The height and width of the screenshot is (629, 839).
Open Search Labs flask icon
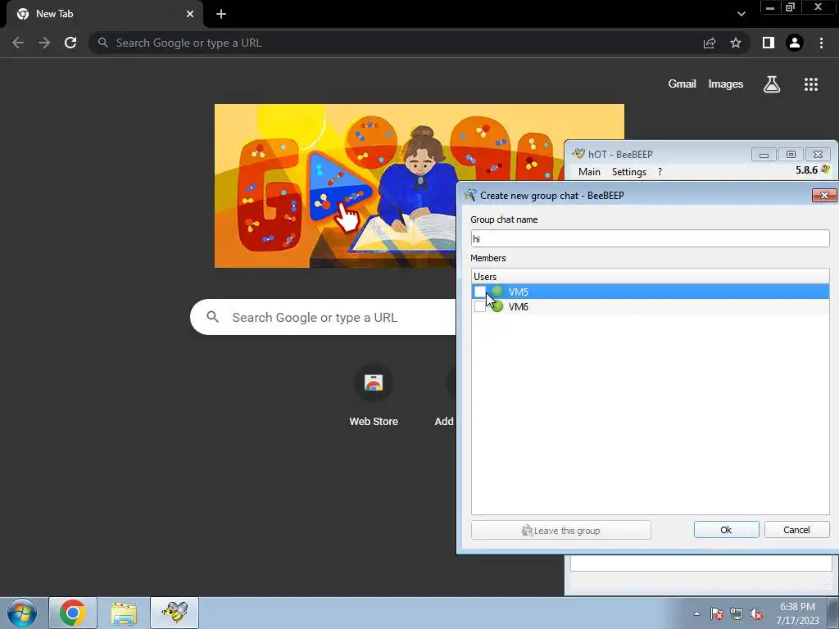(x=772, y=84)
